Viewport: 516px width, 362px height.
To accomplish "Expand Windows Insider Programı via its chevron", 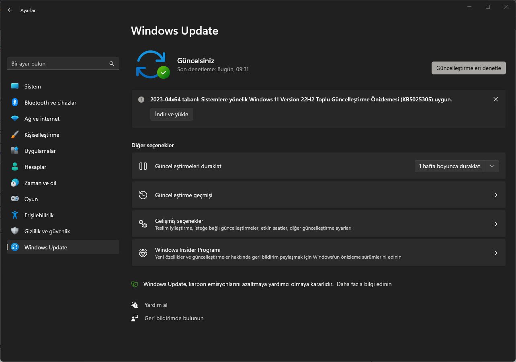I will pos(496,253).
